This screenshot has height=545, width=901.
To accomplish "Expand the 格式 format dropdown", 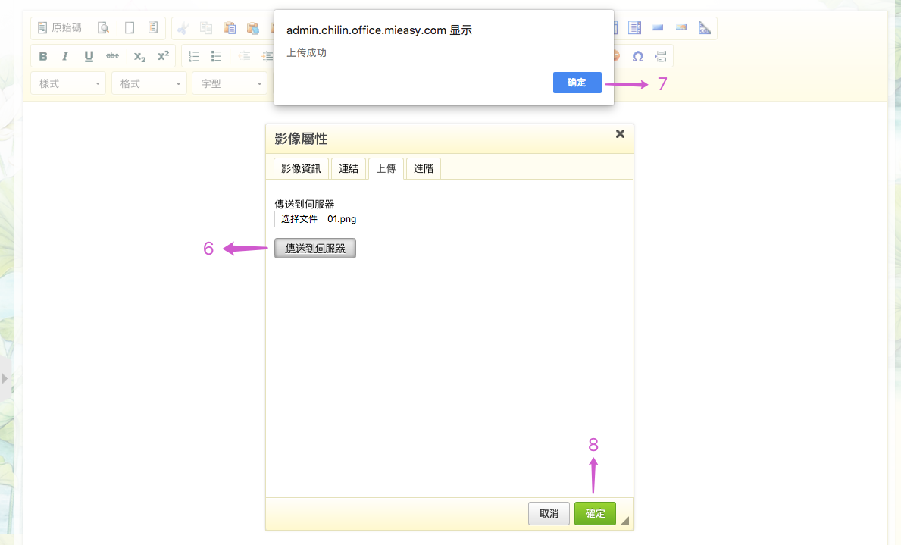I will tap(149, 83).
